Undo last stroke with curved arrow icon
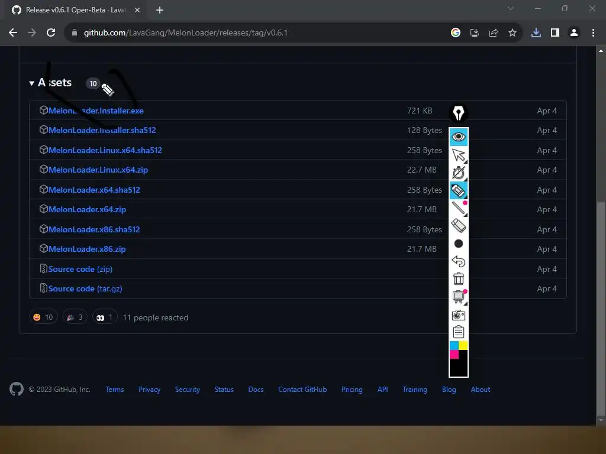 click(x=459, y=261)
